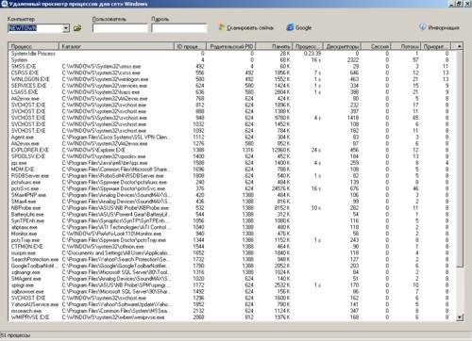This screenshot has height=341, width=472.
Task: Select the WINLOGON.EXE process row
Action: click(232, 79)
